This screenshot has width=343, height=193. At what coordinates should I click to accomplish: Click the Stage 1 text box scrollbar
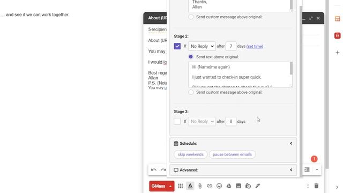[x=291, y=5]
